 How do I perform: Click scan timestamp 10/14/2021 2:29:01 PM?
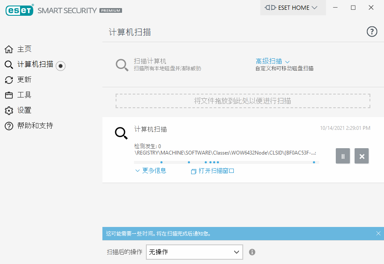pos(345,128)
